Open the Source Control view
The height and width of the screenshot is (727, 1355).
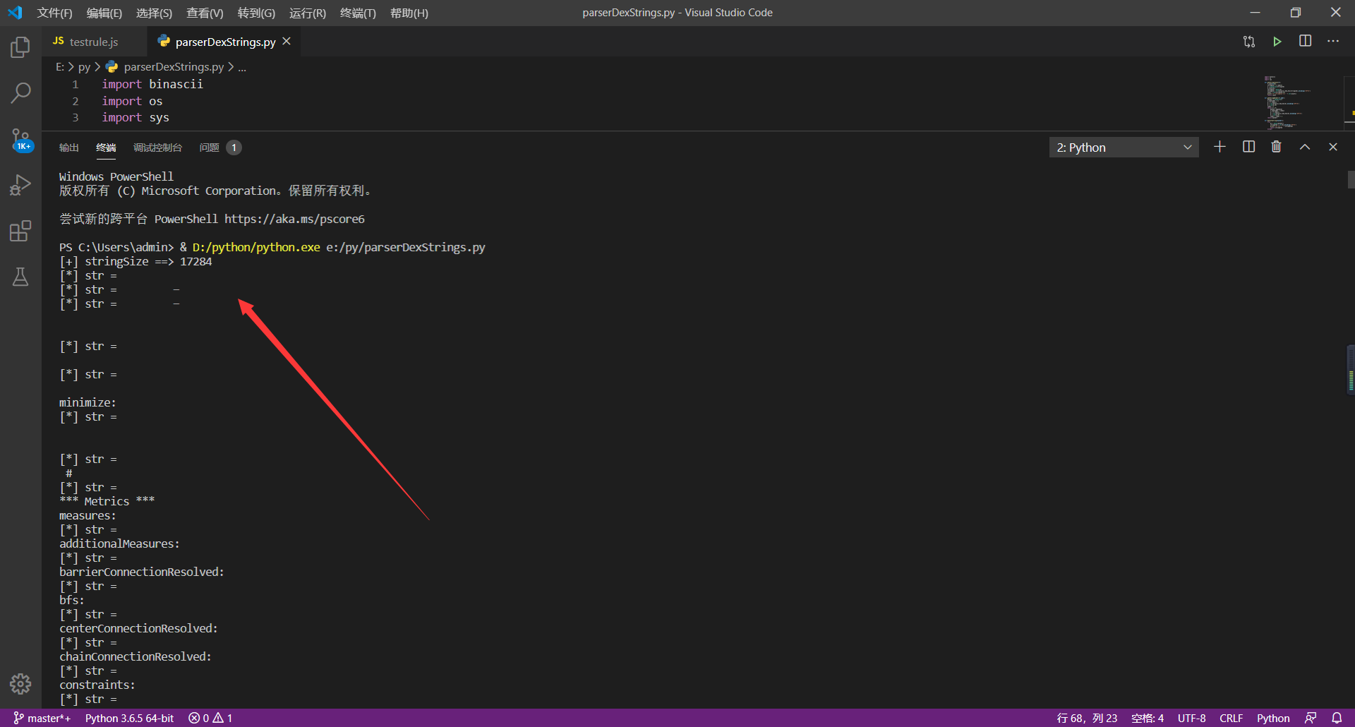point(20,139)
